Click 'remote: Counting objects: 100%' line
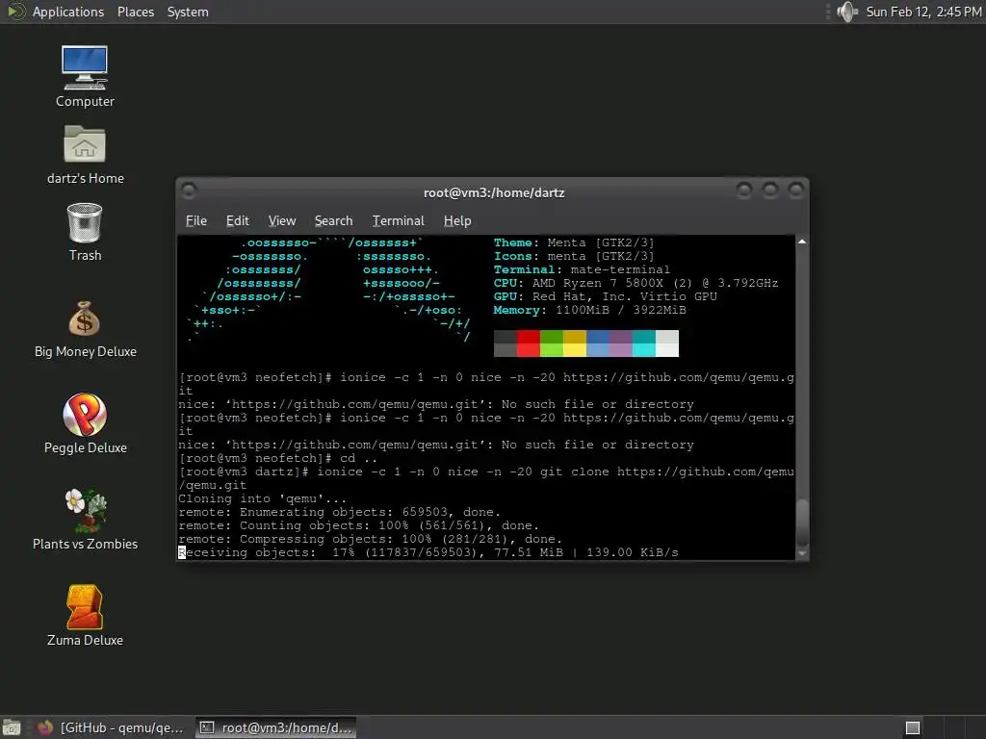Viewport: 986px width, 739px height. pos(358,525)
